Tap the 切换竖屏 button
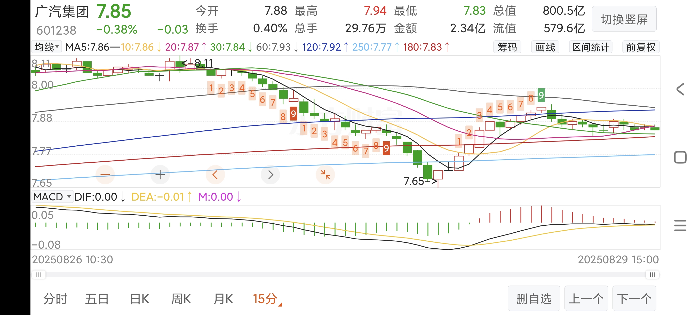This screenshot has height=315, width=700. 624,19
